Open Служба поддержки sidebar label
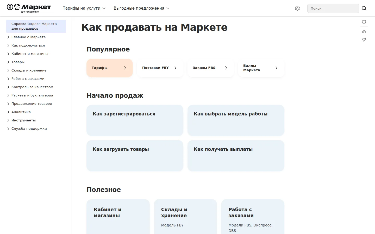This screenshot has width=375, height=234. [29, 129]
